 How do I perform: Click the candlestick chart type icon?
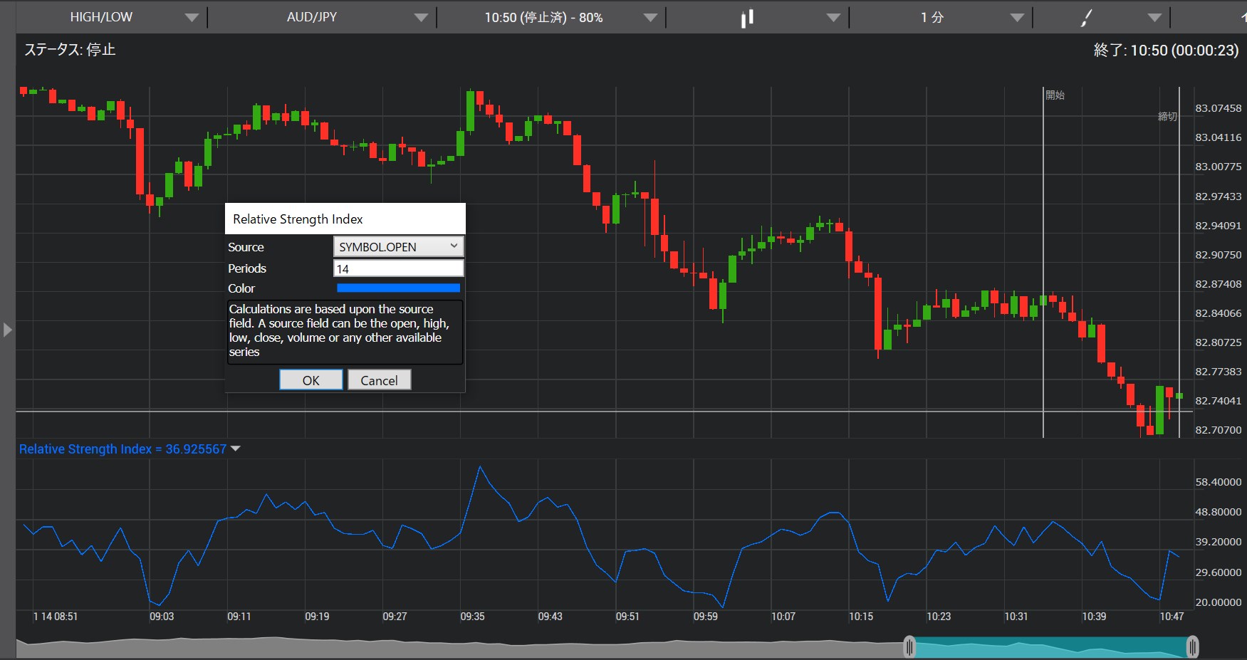coord(746,18)
